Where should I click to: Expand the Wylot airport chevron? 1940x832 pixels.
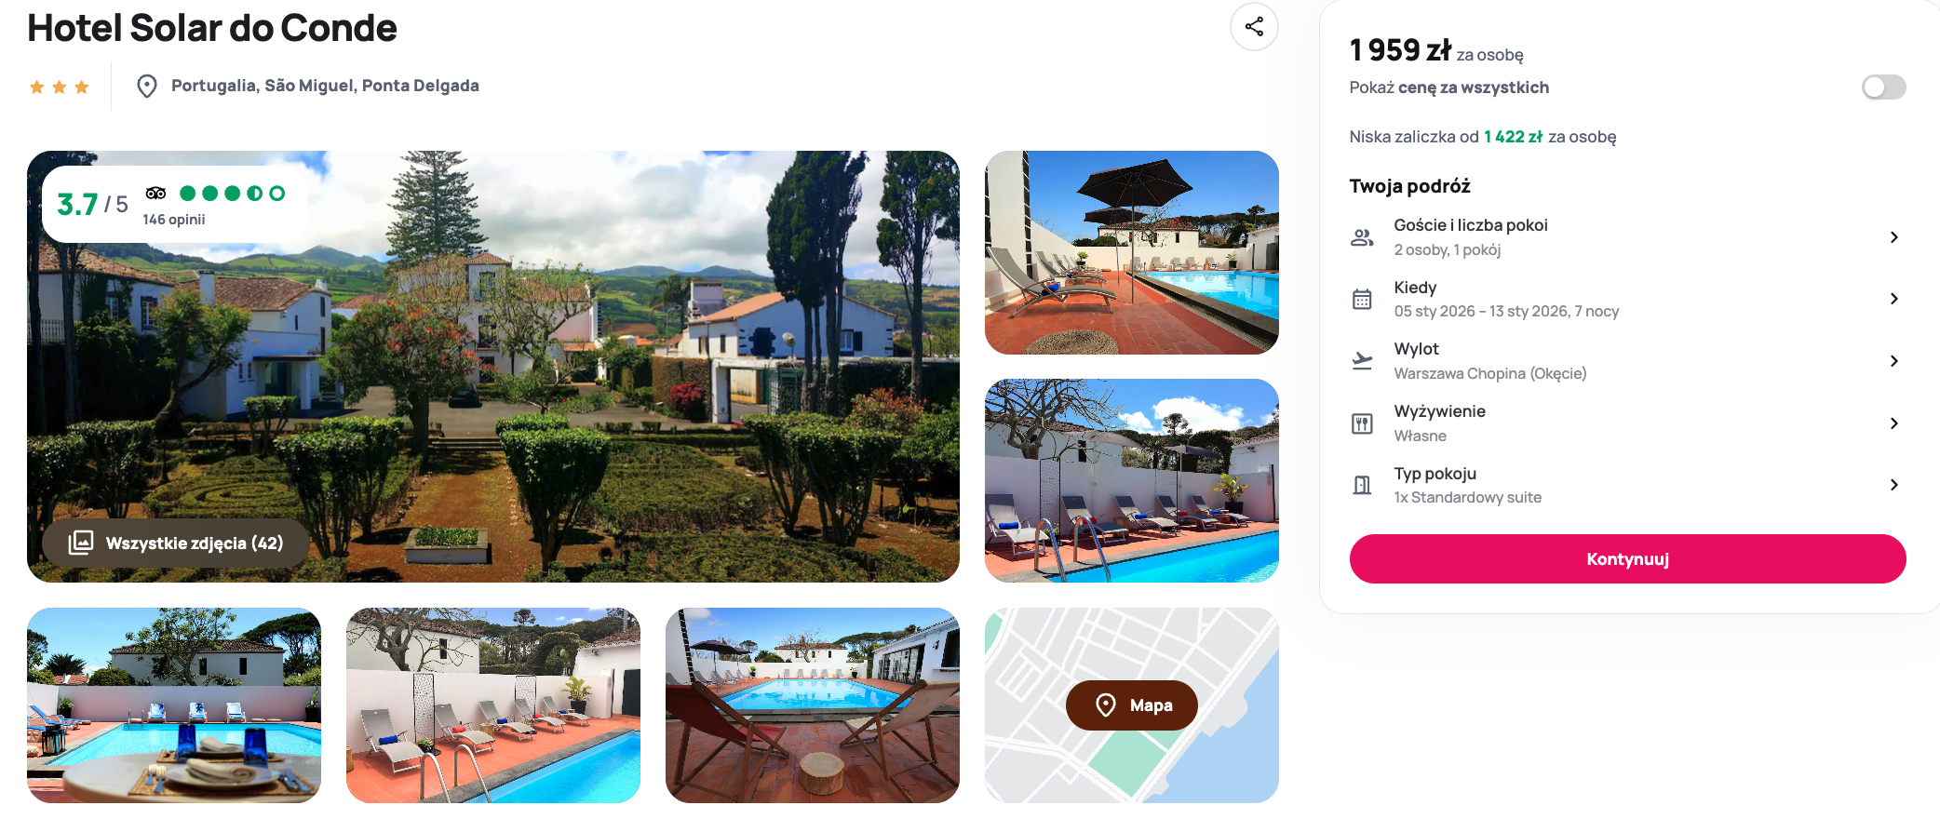1893,361
